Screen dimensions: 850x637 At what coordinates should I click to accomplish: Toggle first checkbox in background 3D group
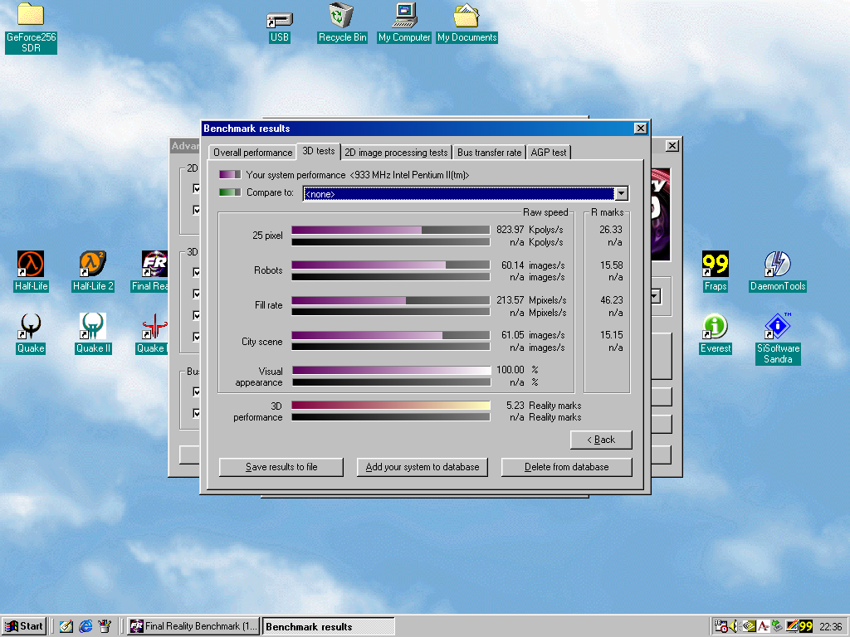(x=197, y=272)
